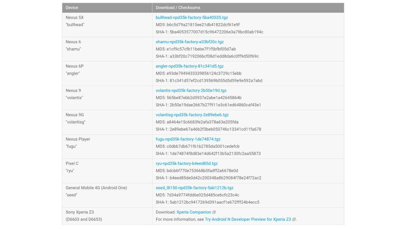This screenshot has width=407, height=229.
Task: Open the Xperia Companion link
Action: click(194, 212)
